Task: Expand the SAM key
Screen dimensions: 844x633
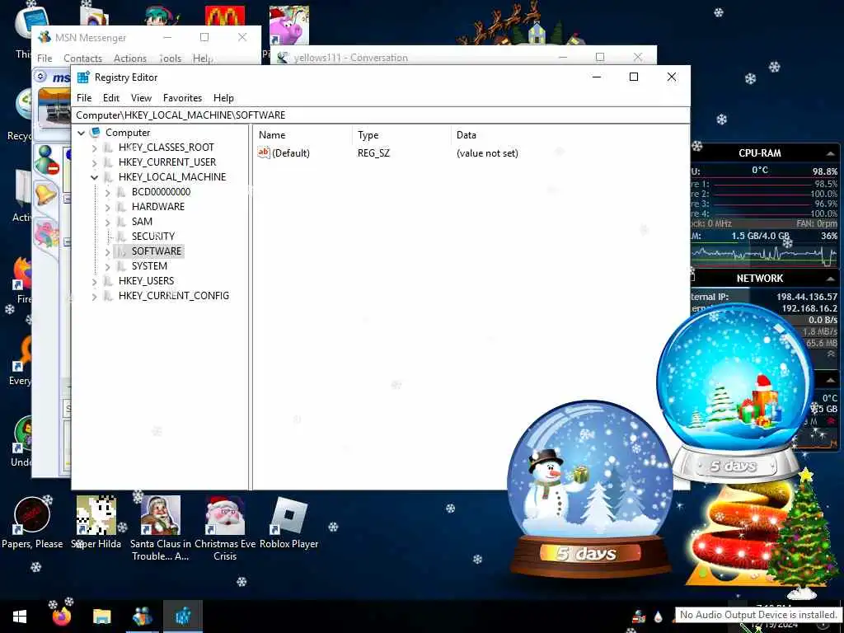Action: coord(108,222)
